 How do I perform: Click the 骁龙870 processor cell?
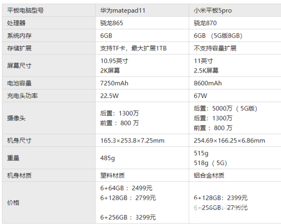coord(206,23)
